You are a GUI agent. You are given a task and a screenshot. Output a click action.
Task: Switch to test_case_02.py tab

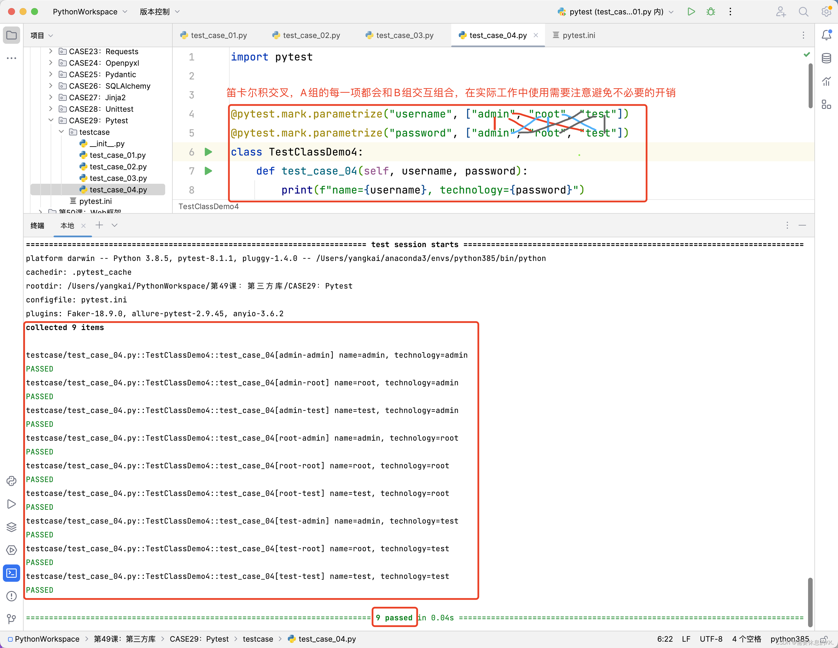[306, 35]
